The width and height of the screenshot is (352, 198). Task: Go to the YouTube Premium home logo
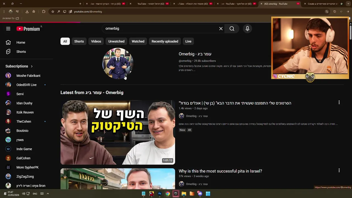click(x=28, y=29)
